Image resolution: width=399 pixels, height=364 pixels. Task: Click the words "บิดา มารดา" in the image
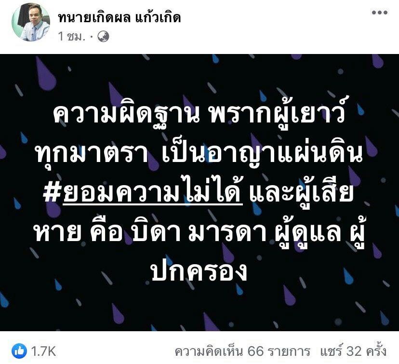[x=199, y=233]
